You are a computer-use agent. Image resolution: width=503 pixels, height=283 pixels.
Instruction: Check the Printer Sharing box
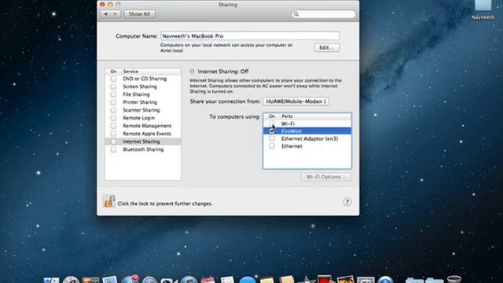tap(113, 102)
